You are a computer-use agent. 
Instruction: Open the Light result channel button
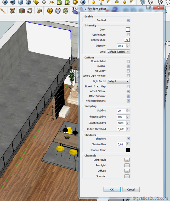(x=127, y=160)
